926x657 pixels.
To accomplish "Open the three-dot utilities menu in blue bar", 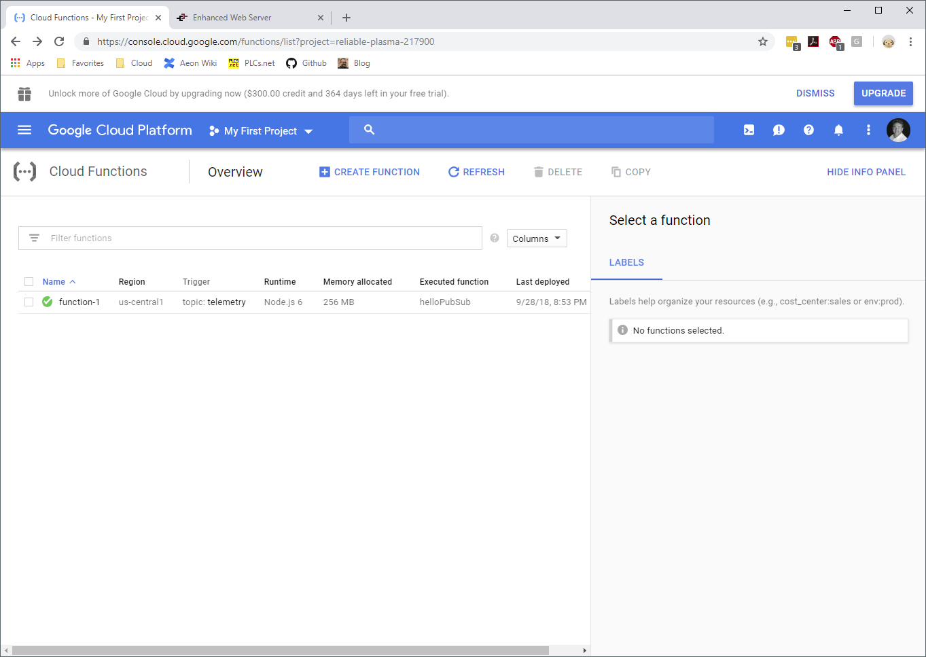I will tap(868, 130).
